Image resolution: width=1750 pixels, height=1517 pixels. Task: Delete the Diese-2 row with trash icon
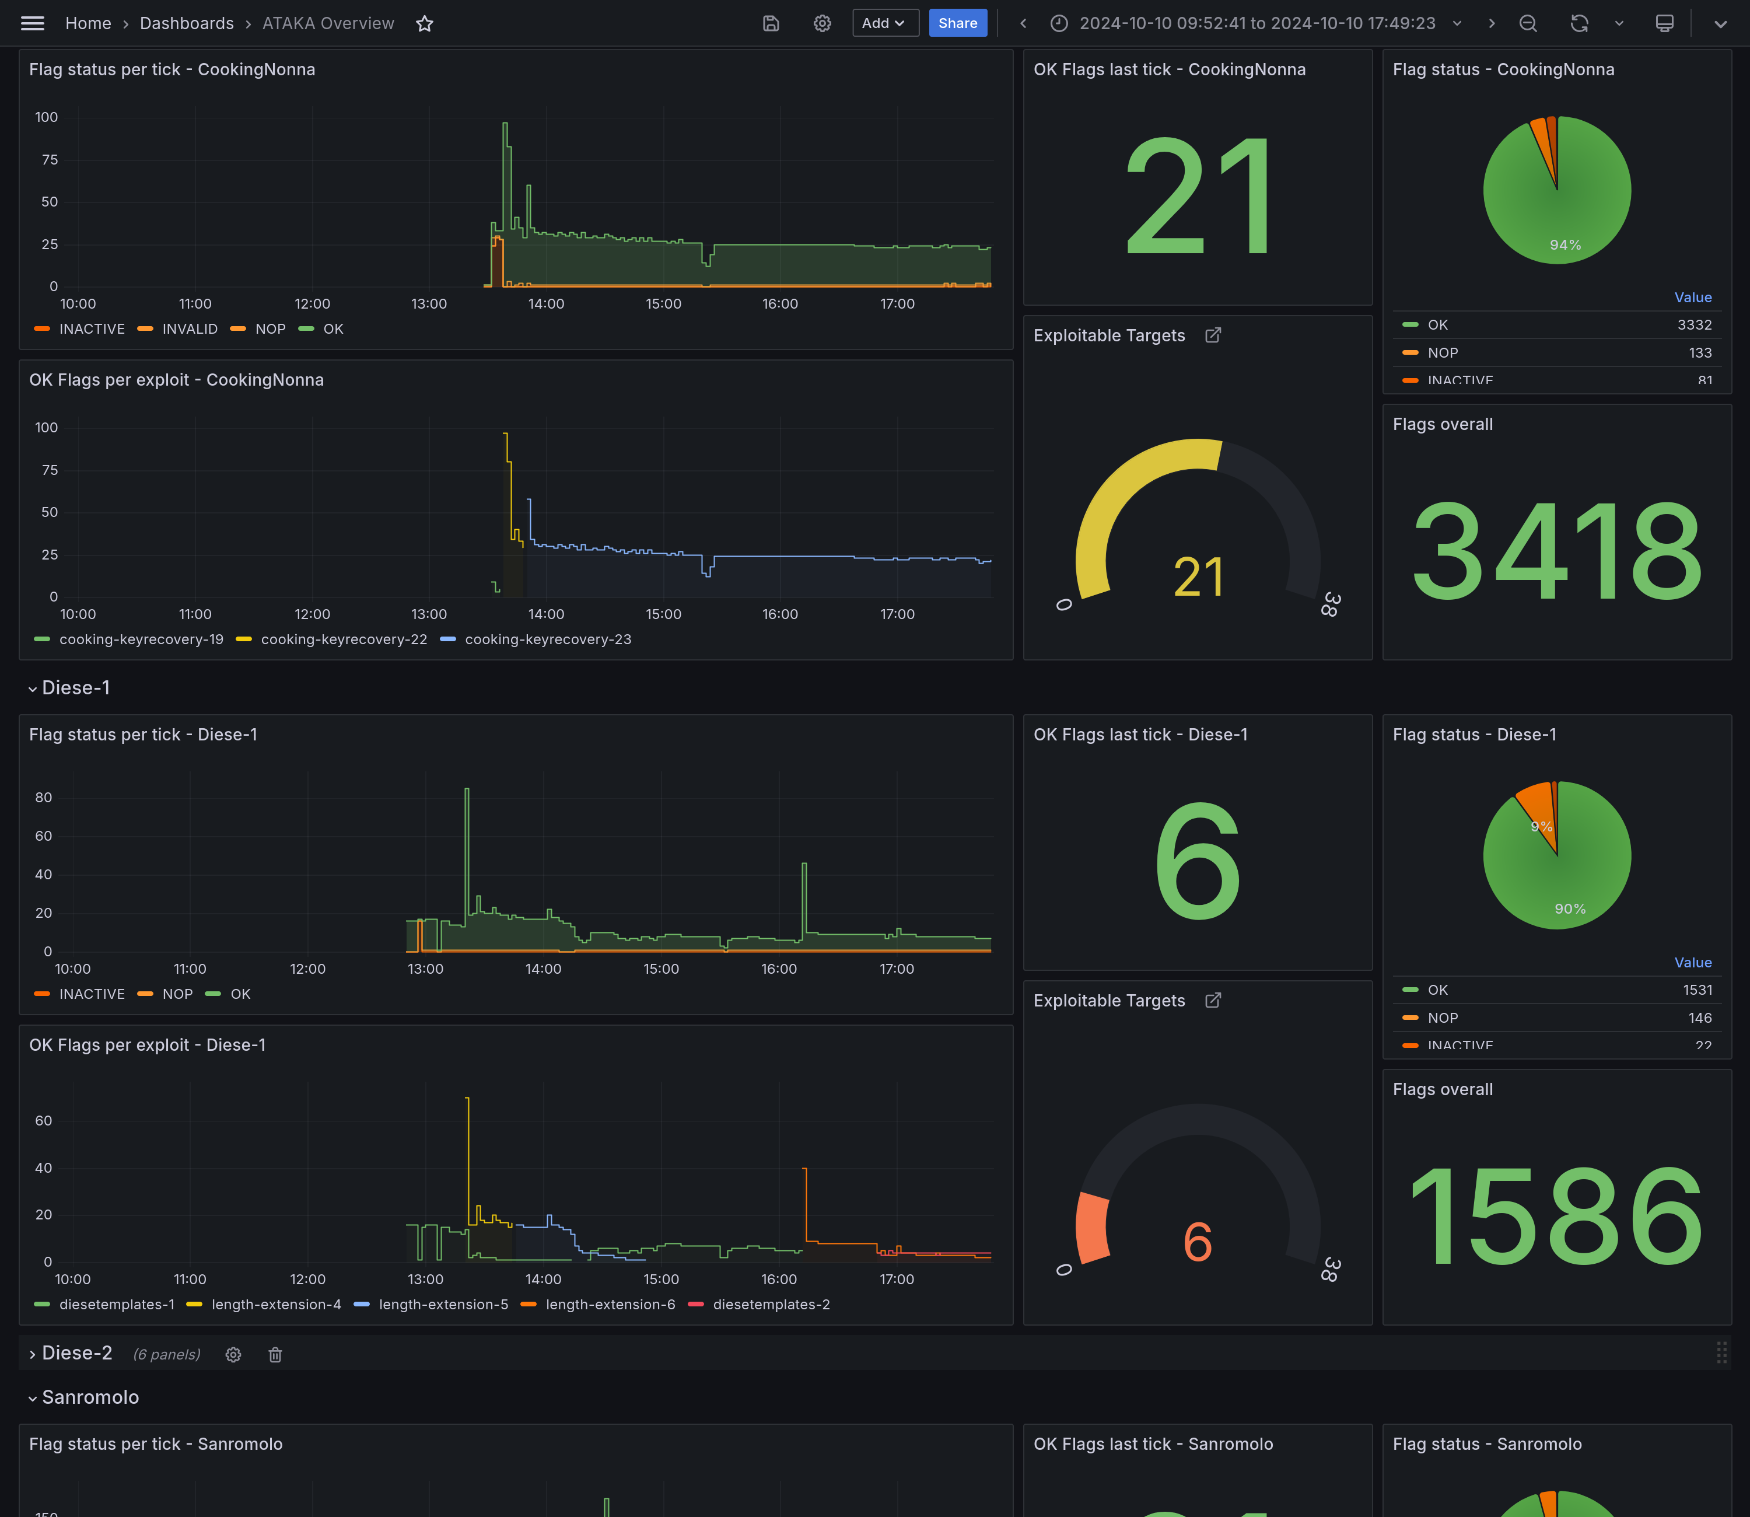(275, 1354)
